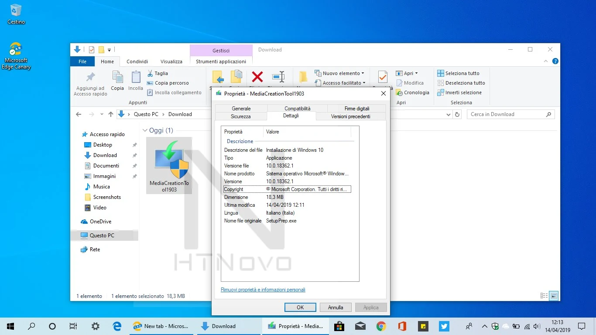Go up one folder level arrow
596x335 pixels.
point(111,114)
